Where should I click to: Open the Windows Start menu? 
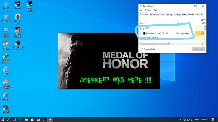tap(3, 120)
